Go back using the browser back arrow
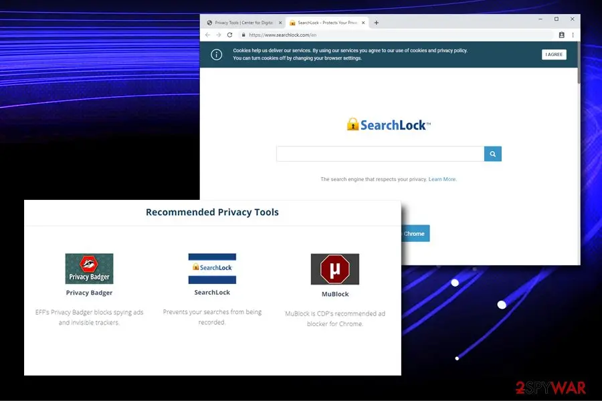 click(208, 35)
